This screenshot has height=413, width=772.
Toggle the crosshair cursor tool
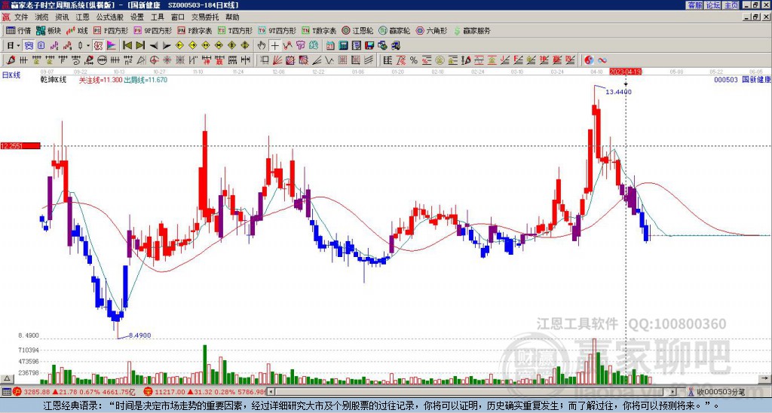[274, 45]
